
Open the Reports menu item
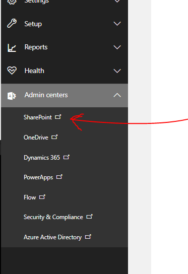[x=65, y=47]
